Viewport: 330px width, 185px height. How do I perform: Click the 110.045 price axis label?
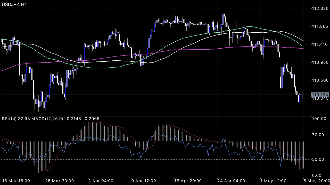320,98
